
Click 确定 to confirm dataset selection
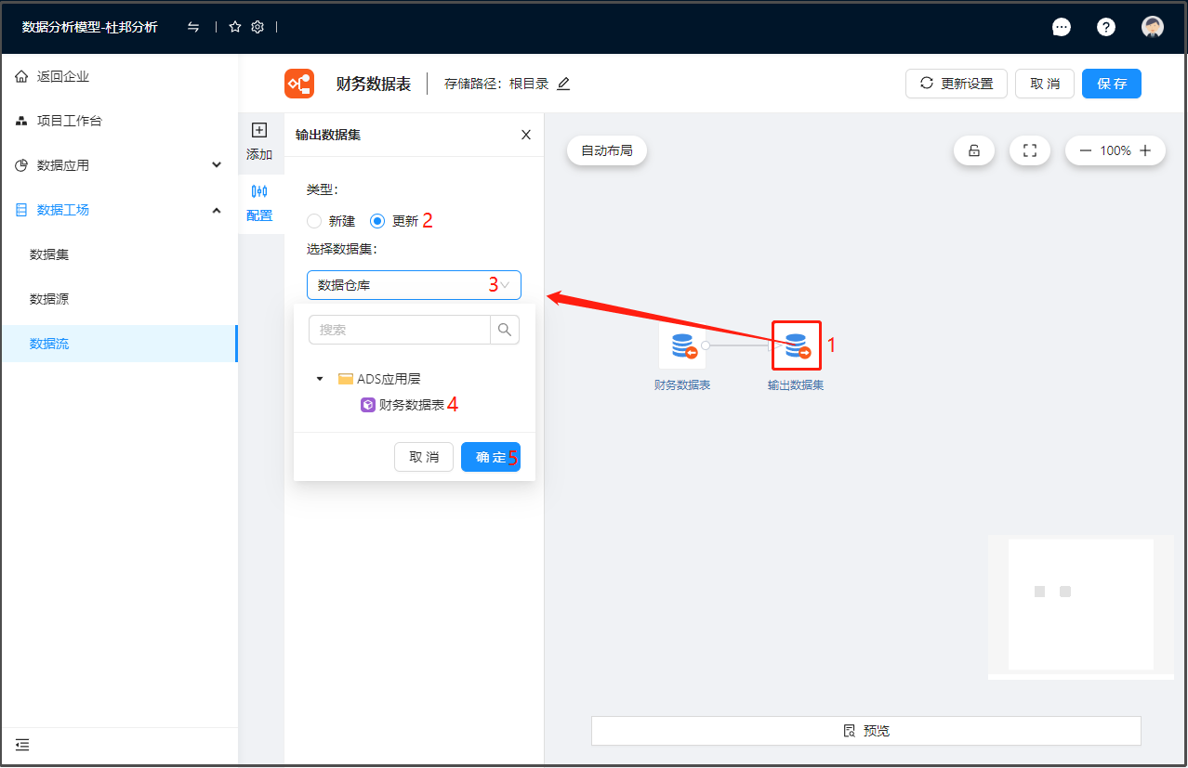click(490, 457)
